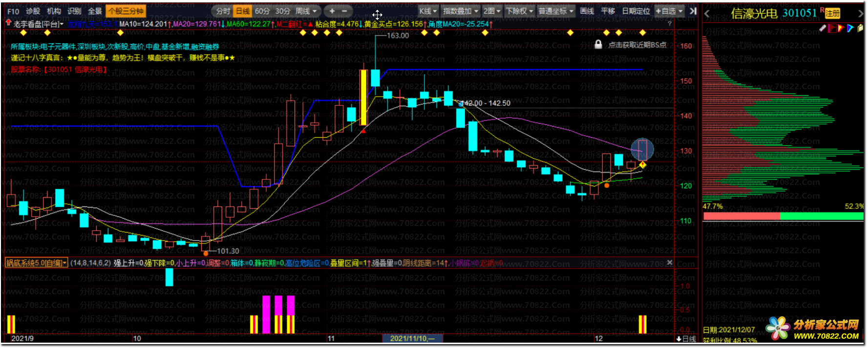This screenshot has height=348, width=868.
Task: Click the 142.00 - 142.50 price label
Action: click(x=486, y=103)
